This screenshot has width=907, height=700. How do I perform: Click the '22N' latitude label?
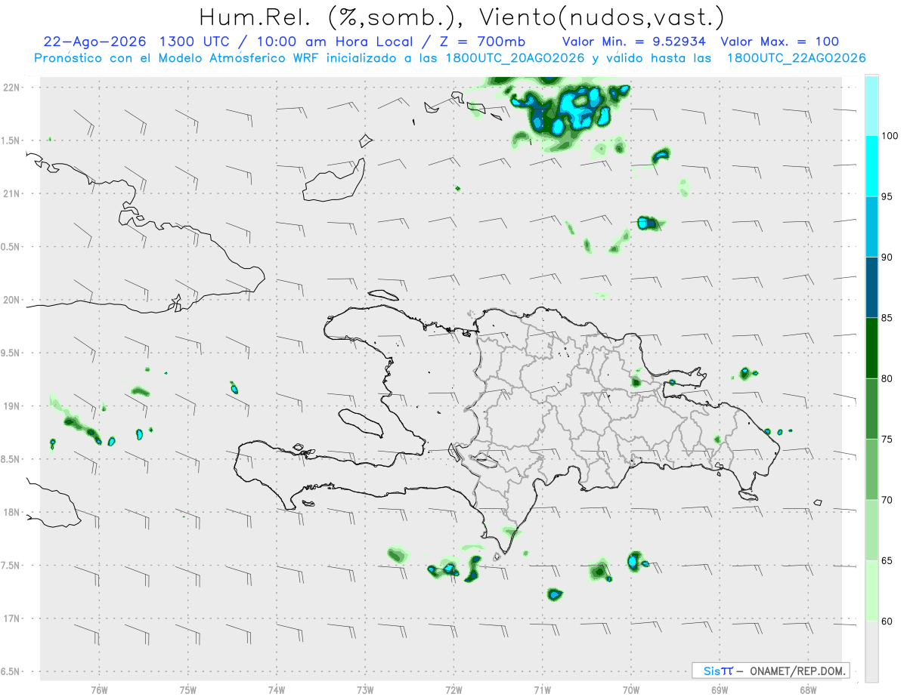(11, 87)
